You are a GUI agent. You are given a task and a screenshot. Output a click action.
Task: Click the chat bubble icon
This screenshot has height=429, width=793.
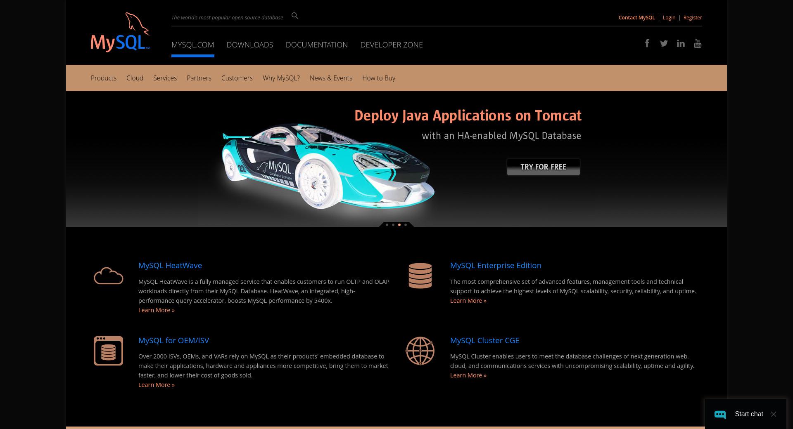point(720,414)
